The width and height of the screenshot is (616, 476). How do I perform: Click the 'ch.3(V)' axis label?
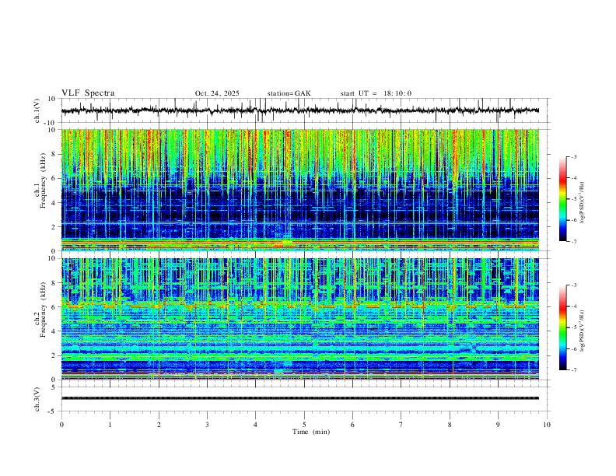pyautogui.click(x=37, y=400)
